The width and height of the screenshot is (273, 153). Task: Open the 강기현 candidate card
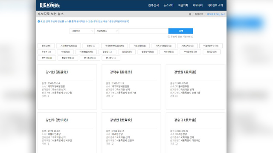[67, 87]
